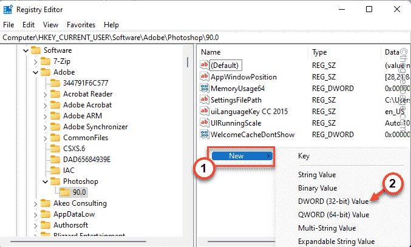Viewport: 411px width, 247px height.
Task: Expand the Akeo Consulting key
Action: (x=35, y=203)
